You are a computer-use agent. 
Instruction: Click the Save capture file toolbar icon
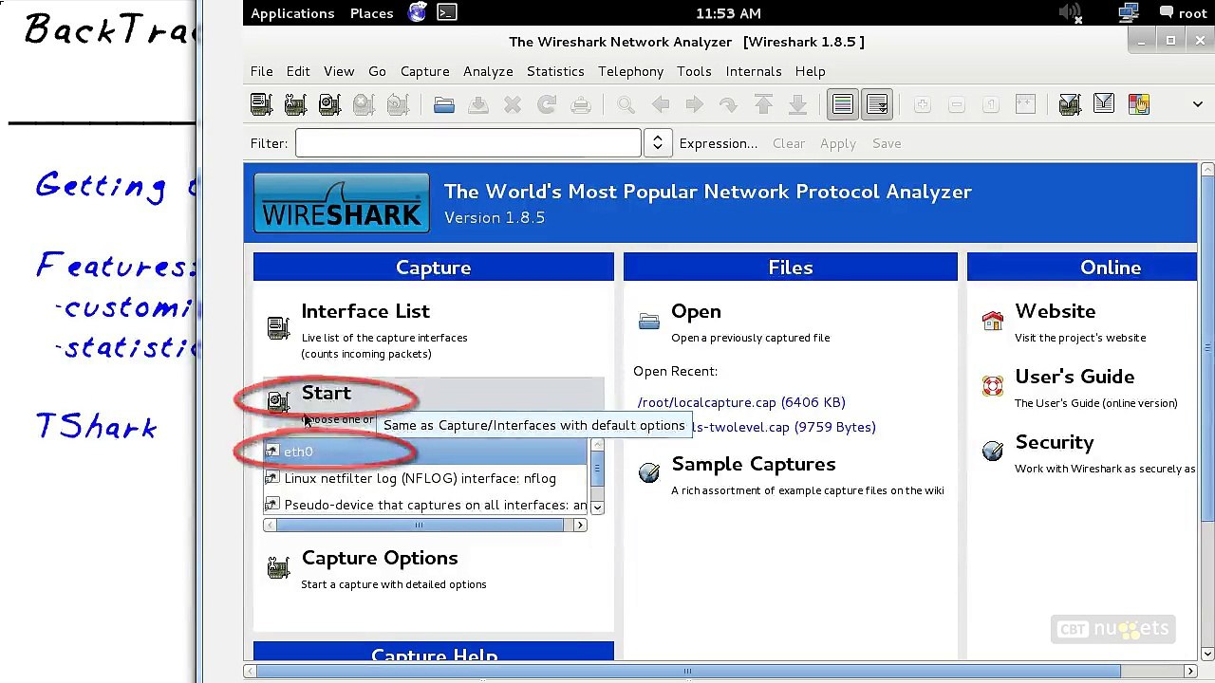(x=478, y=104)
